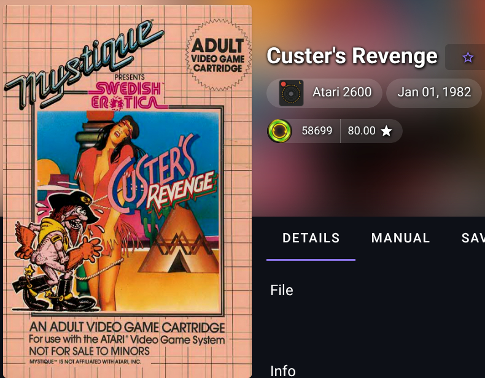
Task: Click the NOT FOR SALE TO MINORS text
Action: click(89, 351)
